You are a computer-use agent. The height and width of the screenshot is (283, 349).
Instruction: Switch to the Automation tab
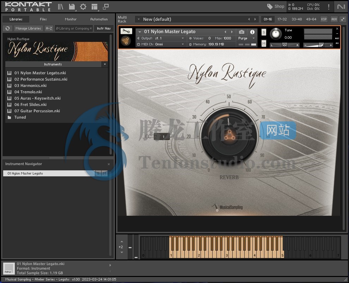(x=99, y=19)
